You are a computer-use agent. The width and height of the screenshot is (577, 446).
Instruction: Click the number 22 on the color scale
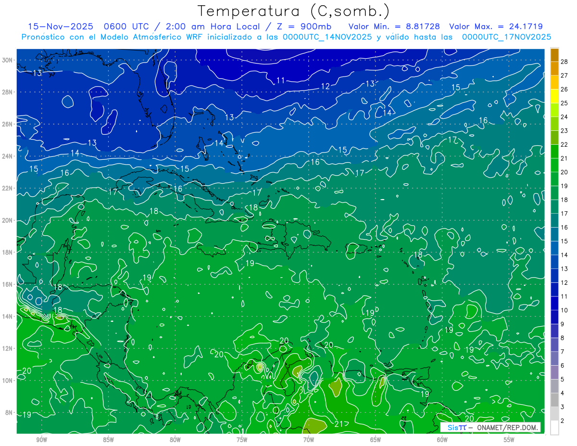564,144
